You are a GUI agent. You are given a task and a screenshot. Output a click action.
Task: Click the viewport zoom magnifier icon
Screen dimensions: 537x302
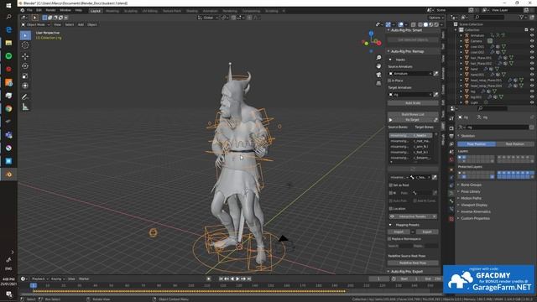click(x=378, y=58)
